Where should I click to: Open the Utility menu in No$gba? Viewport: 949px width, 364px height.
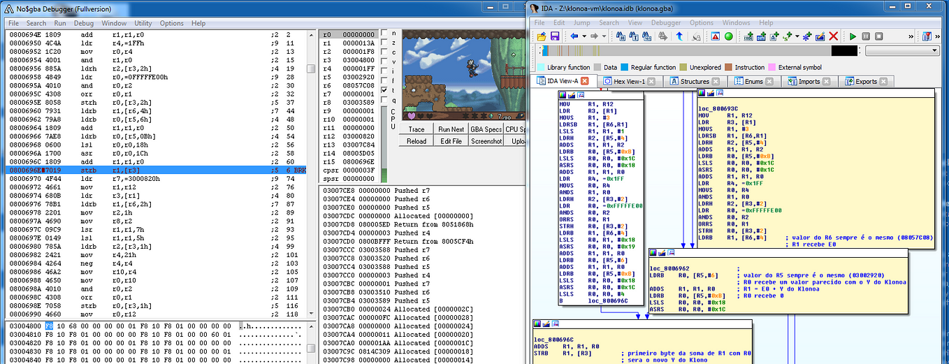pos(143,23)
